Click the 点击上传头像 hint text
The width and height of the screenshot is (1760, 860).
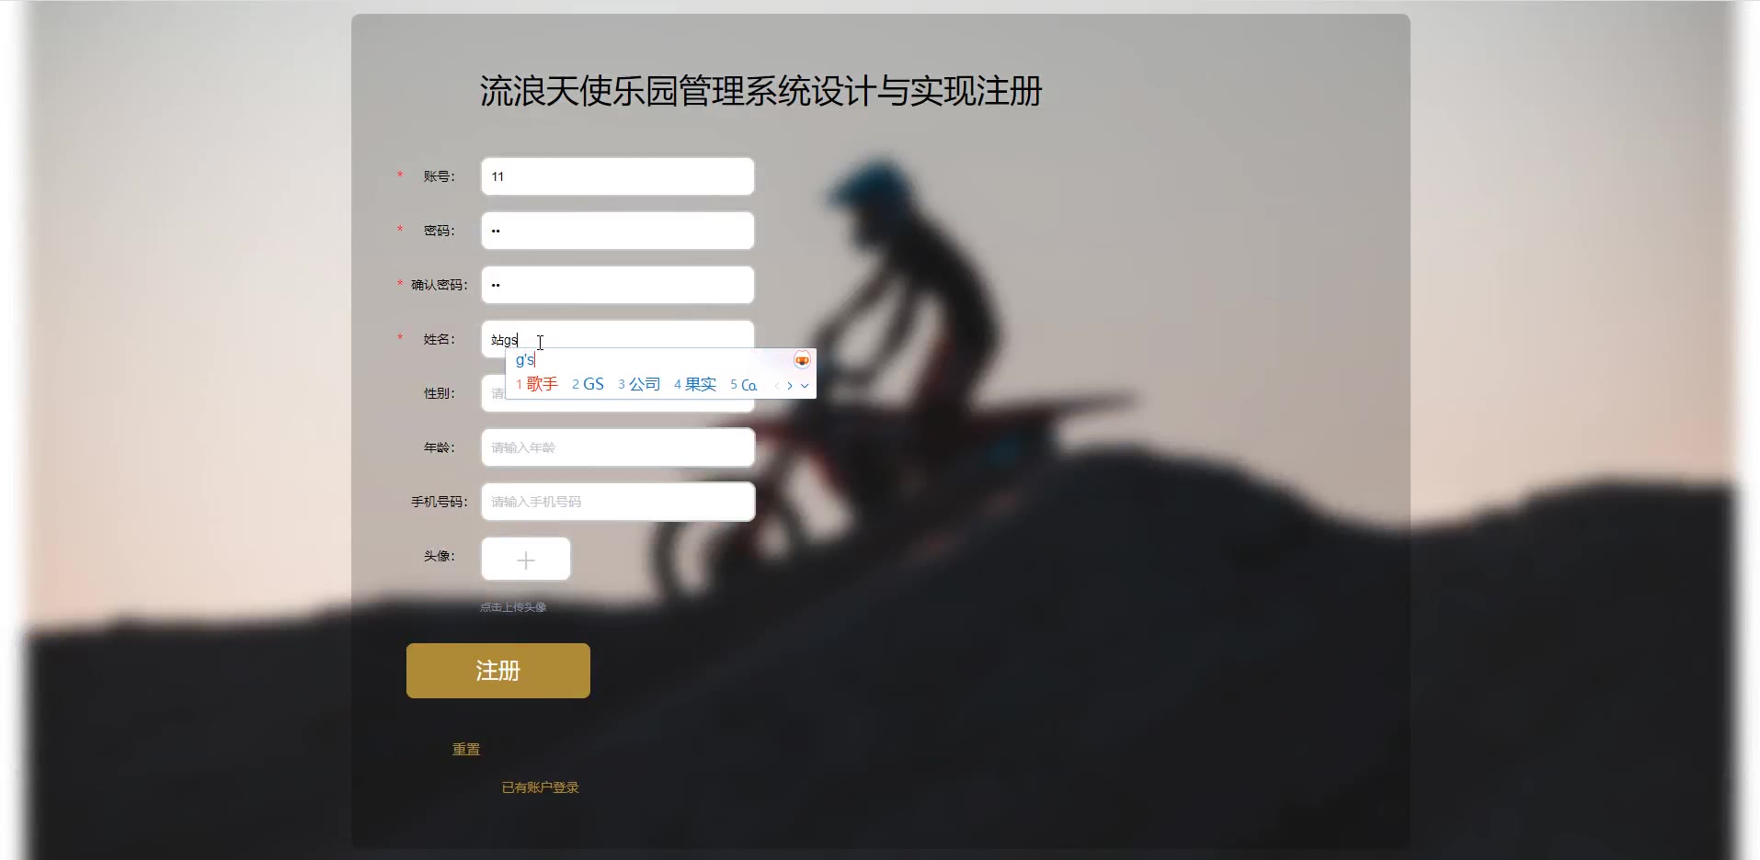513,607
